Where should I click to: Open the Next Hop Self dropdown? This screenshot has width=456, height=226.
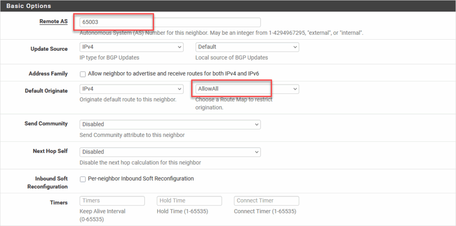[x=170, y=152]
